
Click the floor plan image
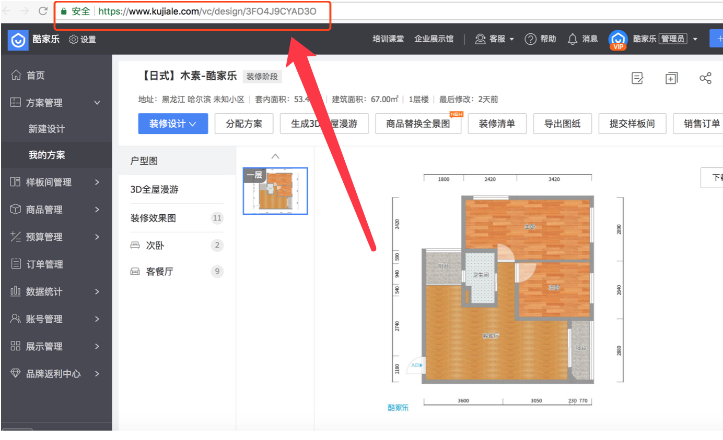pos(508,289)
